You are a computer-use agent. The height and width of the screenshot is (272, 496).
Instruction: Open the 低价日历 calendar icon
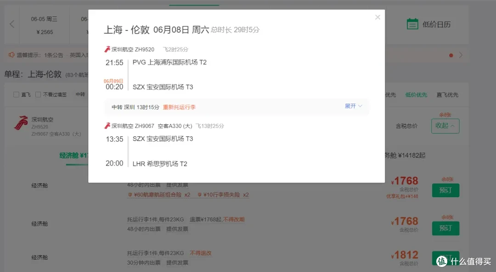(x=412, y=24)
